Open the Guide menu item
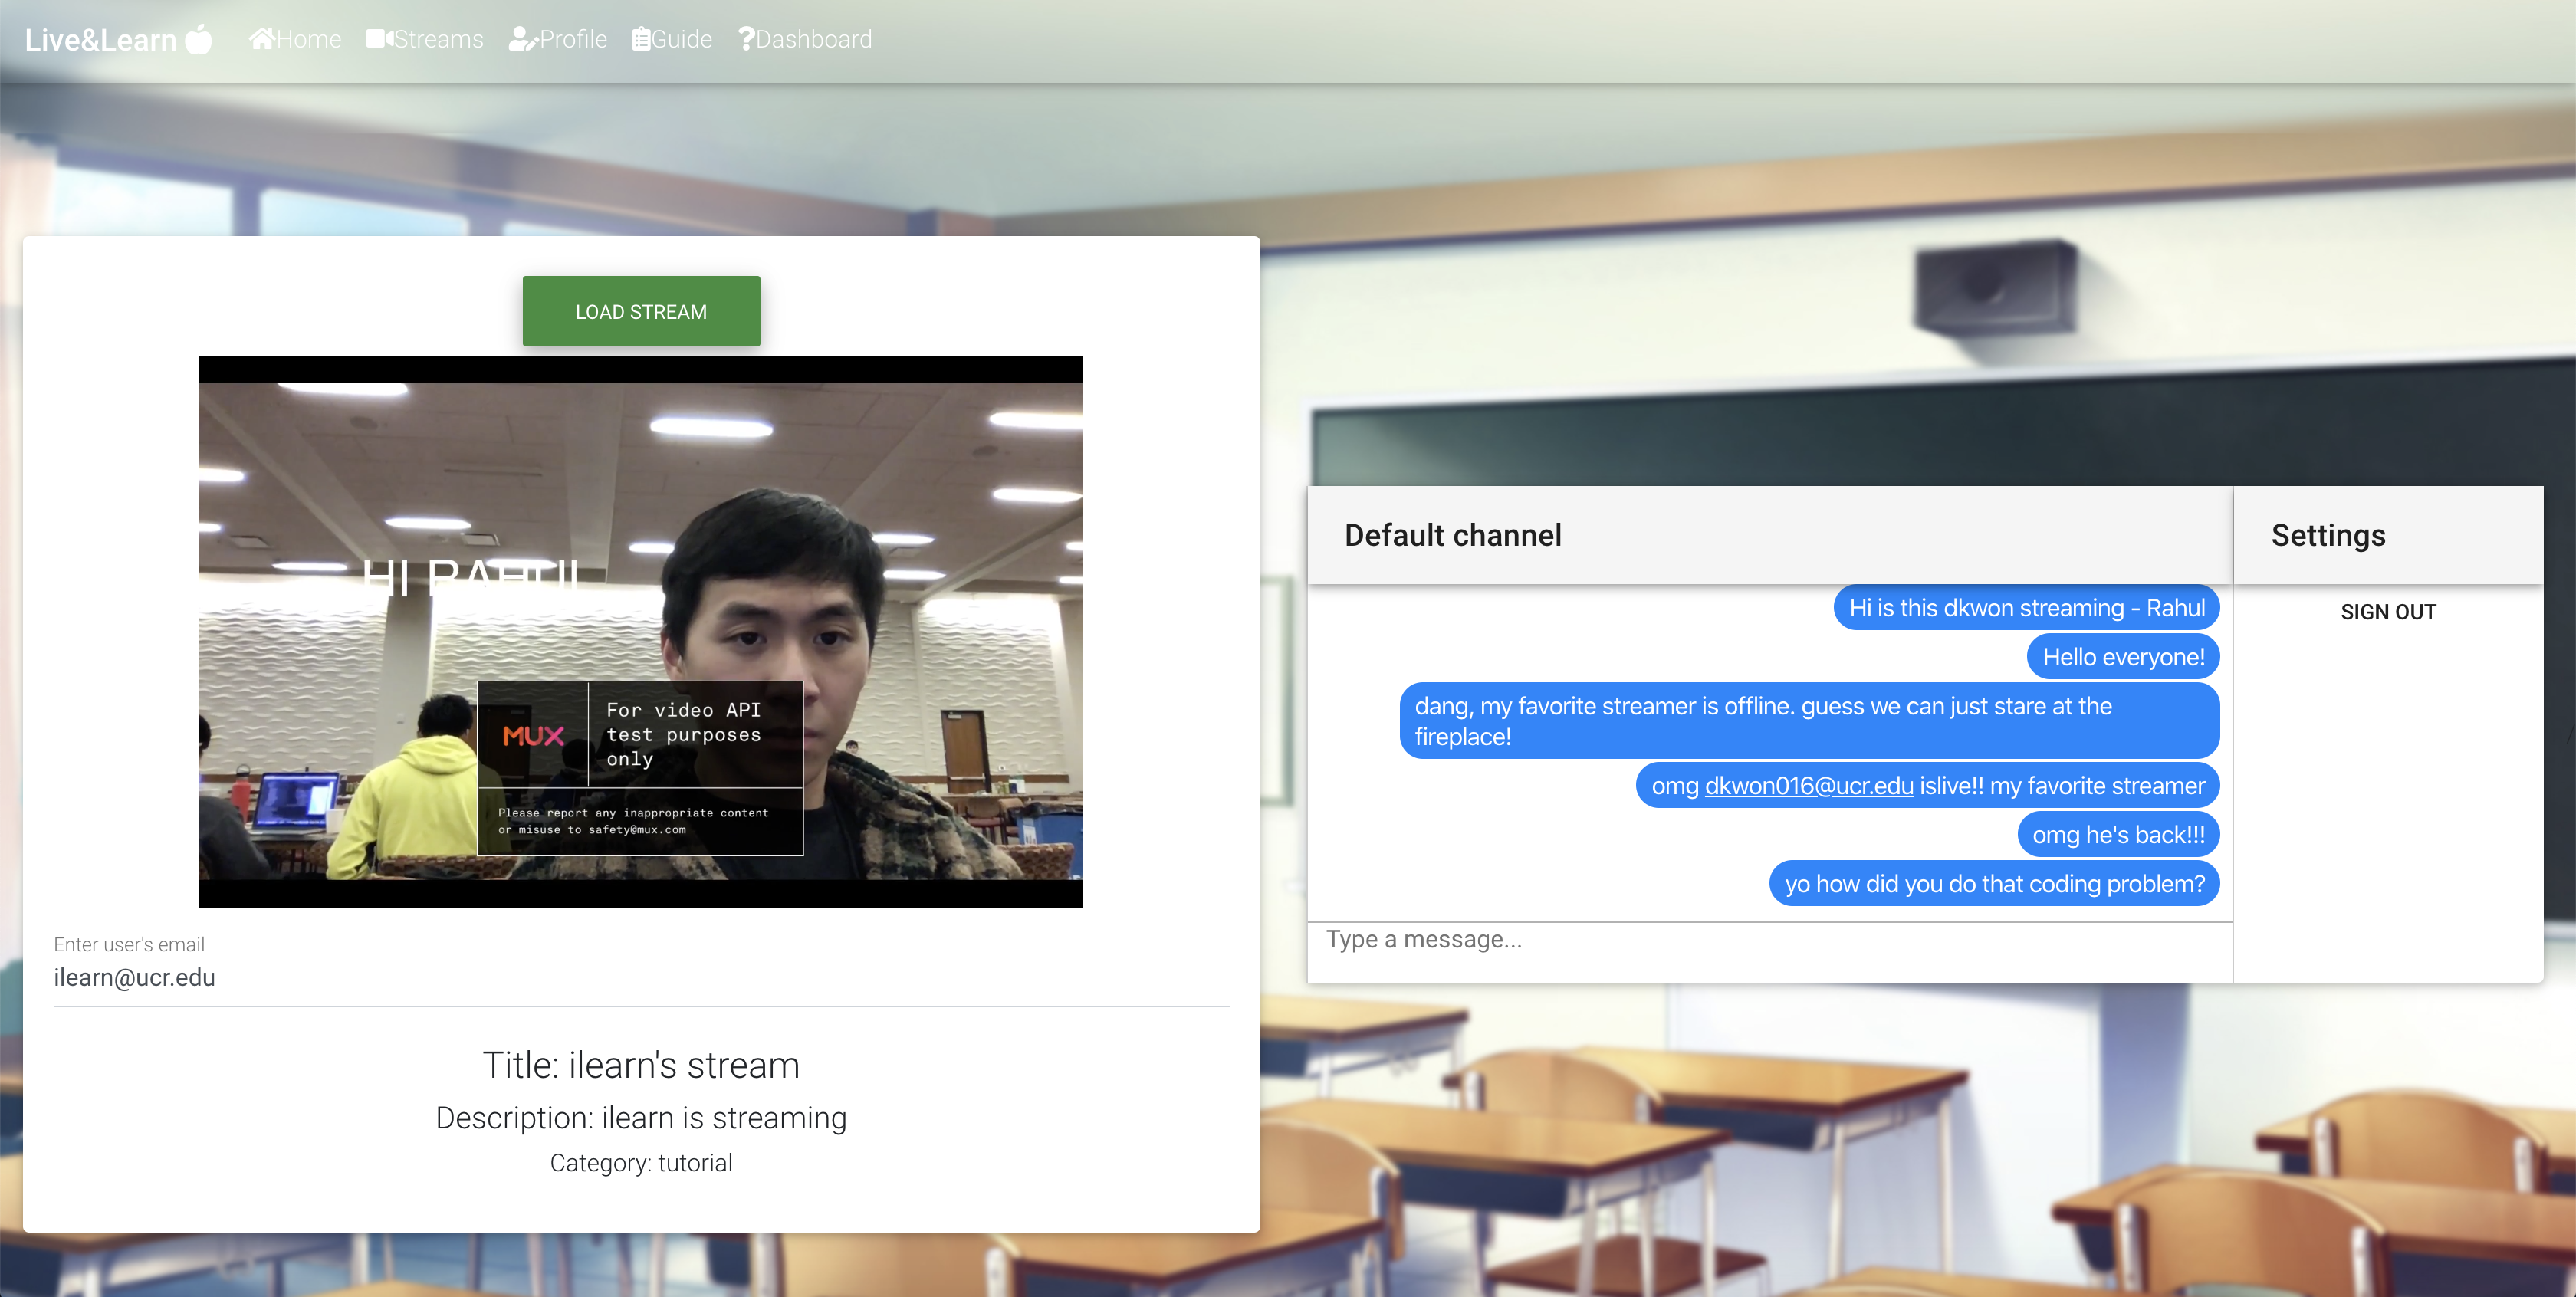This screenshot has width=2576, height=1297. click(682, 39)
